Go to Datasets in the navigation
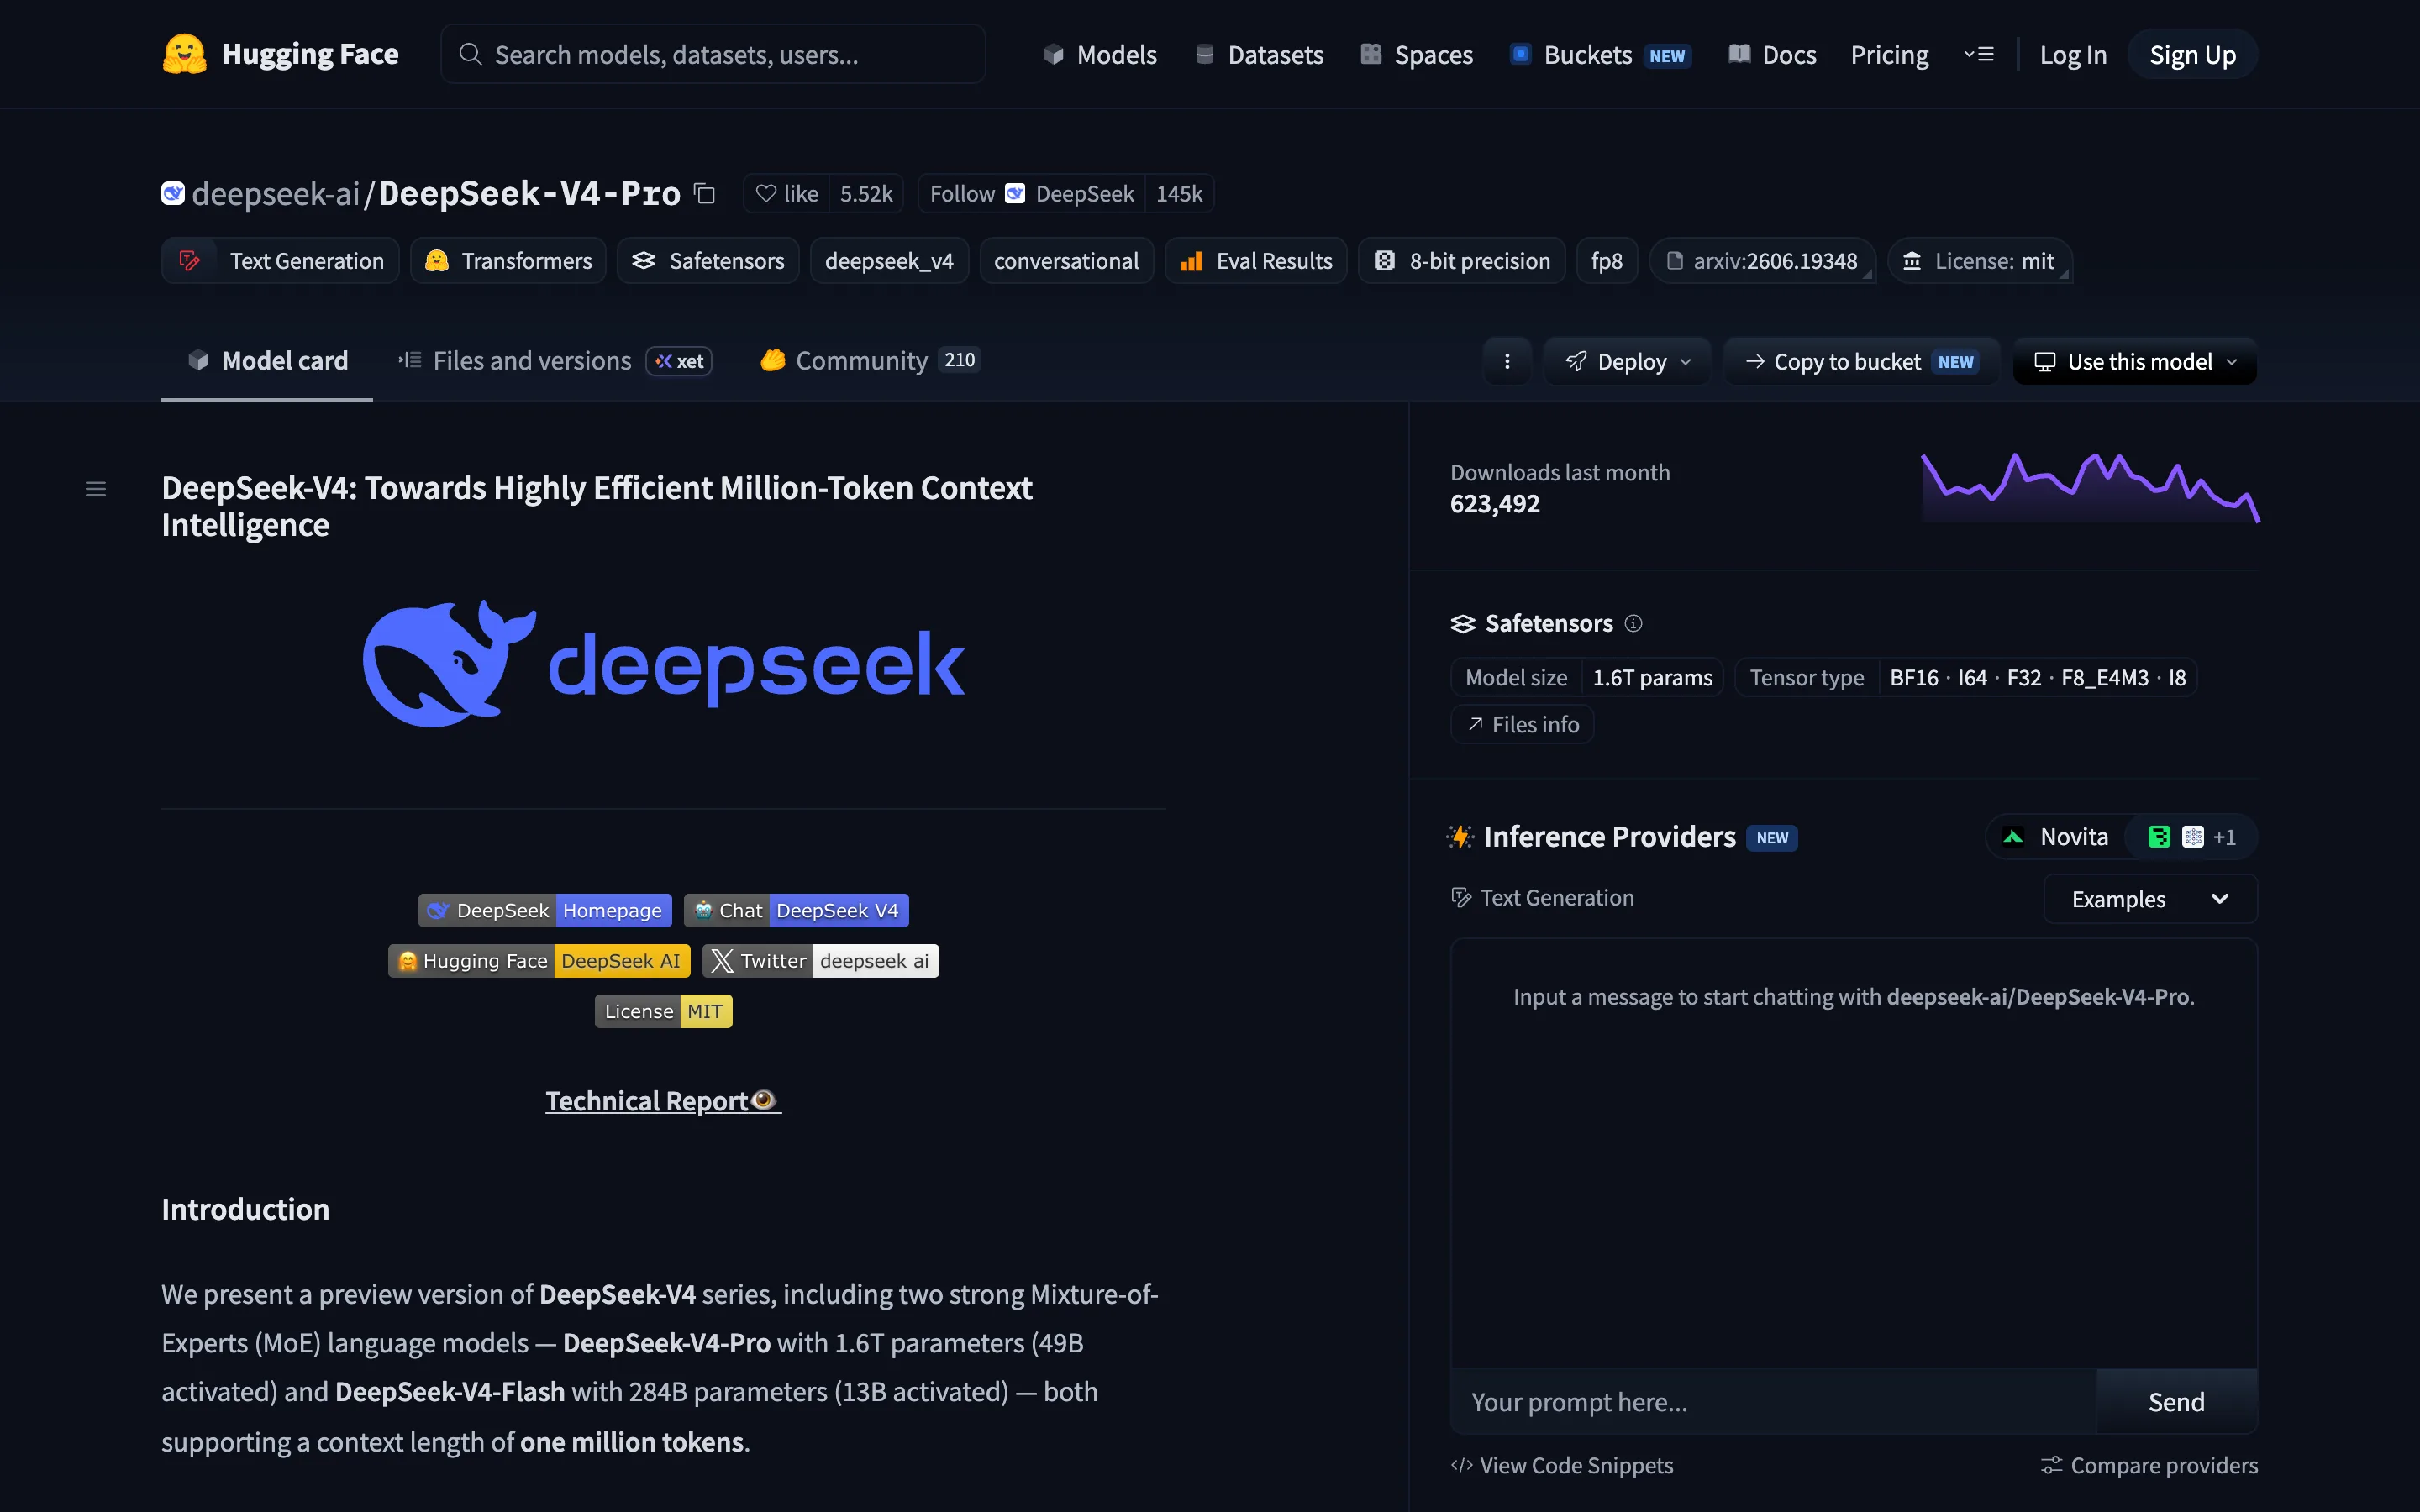 (1260, 55)
